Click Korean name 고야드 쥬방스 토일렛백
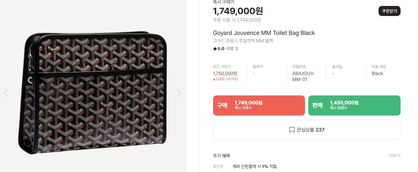418x172 pixels. coord(245,41)
